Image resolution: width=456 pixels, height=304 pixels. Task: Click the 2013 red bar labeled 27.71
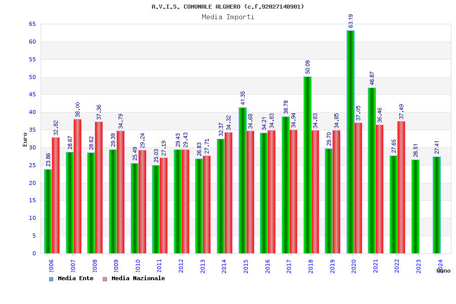click(207, 205)
